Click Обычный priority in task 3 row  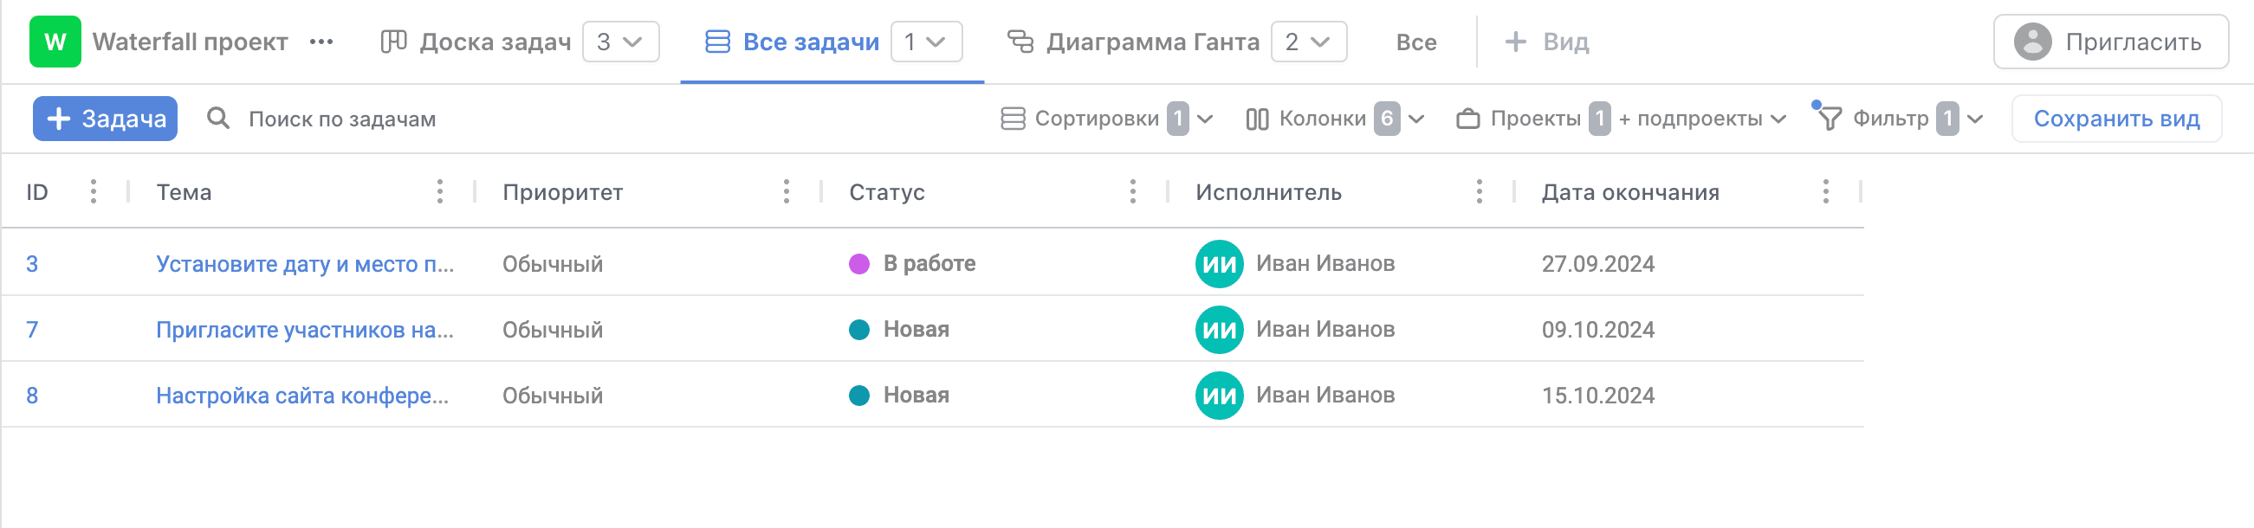pyautogui.click(x=552, y=263)
